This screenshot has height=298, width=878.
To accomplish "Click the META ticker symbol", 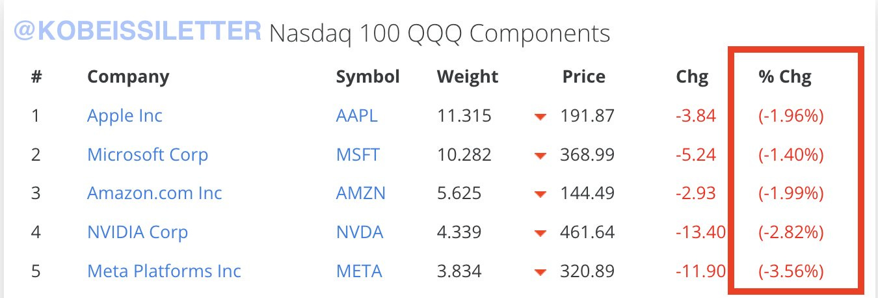I will pos(358,271).
